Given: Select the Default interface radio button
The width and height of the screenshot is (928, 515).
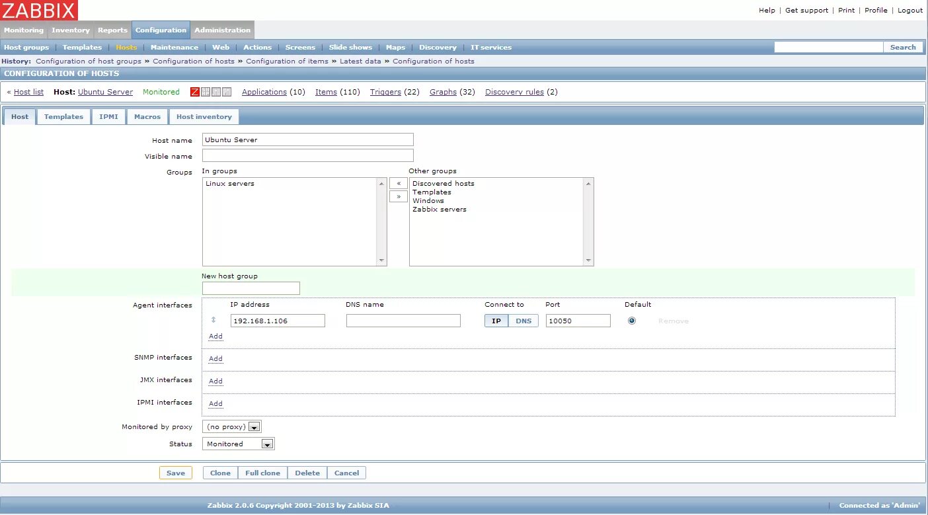Looking at the screenshot, I should point(632,321).
